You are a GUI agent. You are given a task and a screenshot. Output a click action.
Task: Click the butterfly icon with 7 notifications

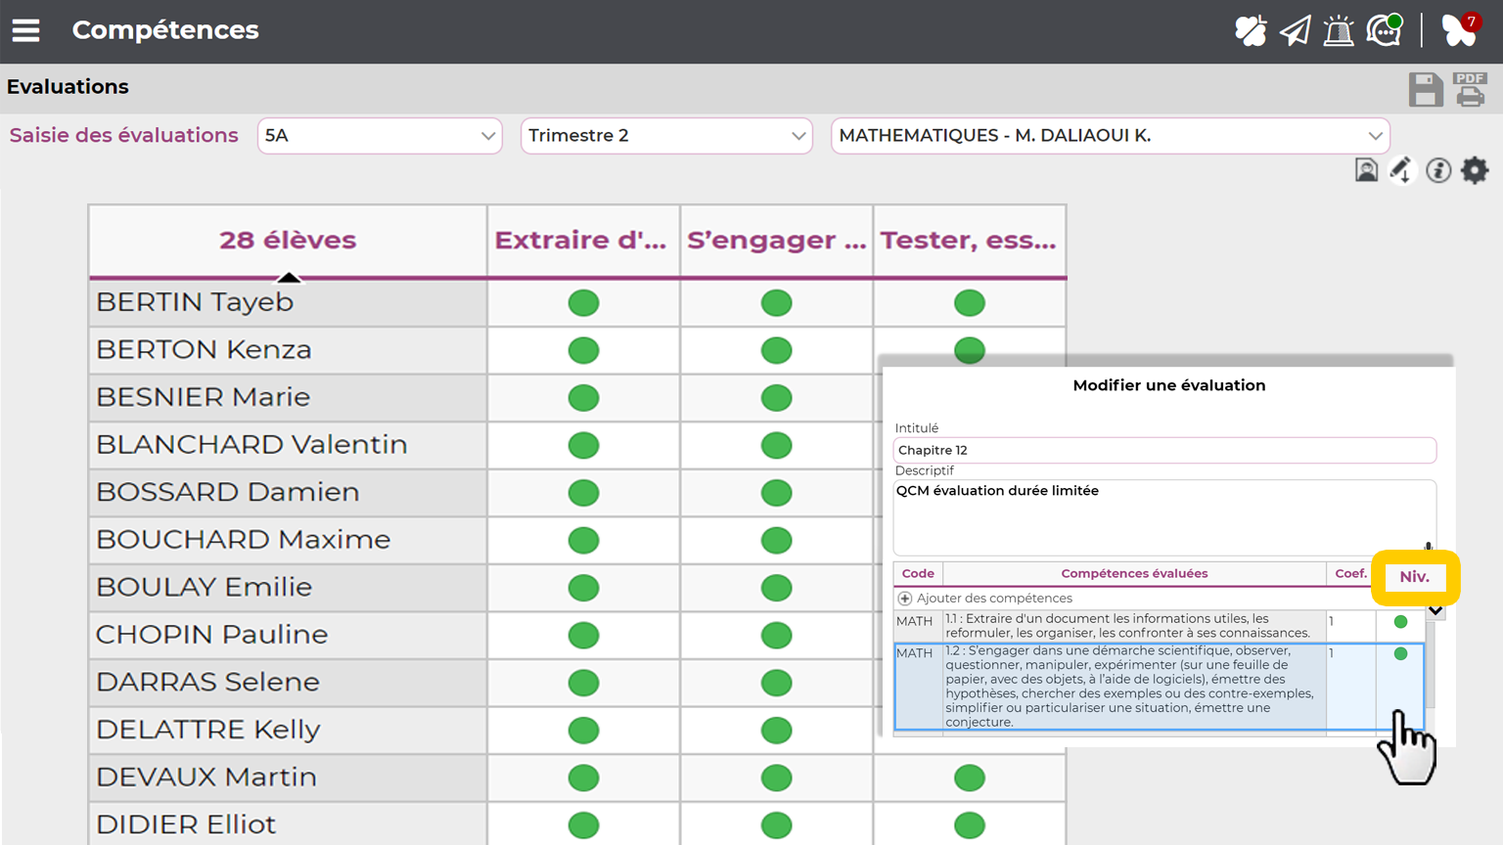1460,30
